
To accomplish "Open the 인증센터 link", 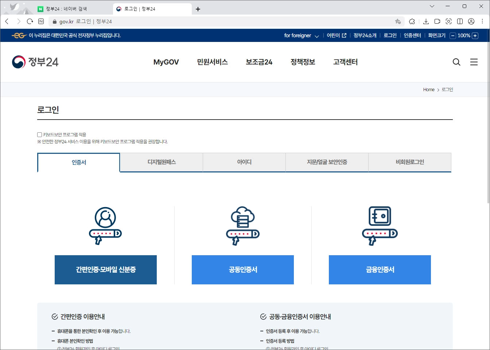I will point(412,35).
